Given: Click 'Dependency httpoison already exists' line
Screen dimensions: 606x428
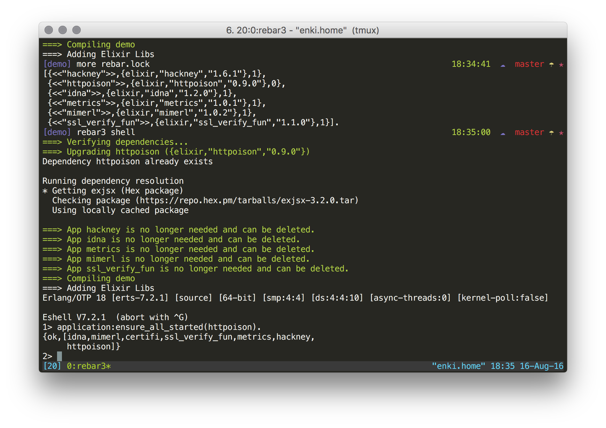Looking at the screenshot, I should point(128,161).
